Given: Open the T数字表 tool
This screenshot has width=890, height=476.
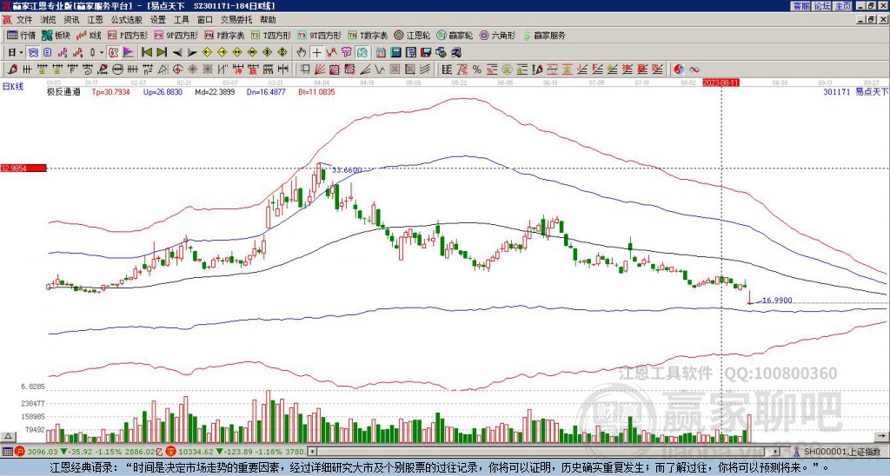Looking at the screenshot, I should (x=368, y=35).
